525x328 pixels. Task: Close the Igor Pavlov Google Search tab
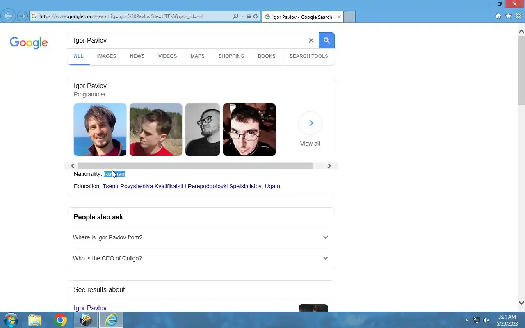click(339, 17)
